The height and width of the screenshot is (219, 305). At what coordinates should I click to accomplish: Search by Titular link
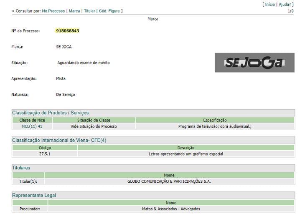click(x=89, y=11)
